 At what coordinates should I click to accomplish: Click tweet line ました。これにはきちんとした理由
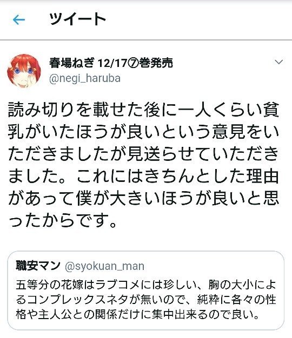(144, 176)
